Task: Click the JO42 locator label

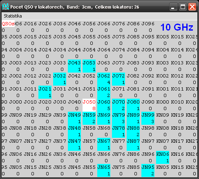Action: (74, 76)
